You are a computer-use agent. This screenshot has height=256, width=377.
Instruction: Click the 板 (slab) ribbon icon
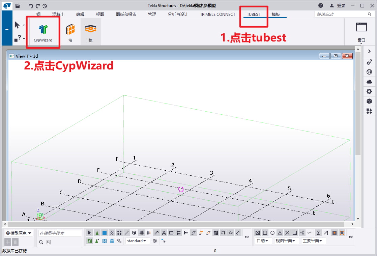click(91, 32)
